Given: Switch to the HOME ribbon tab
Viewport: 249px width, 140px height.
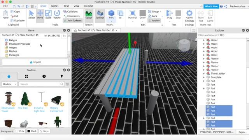Looking at the screenshot, I should (x=43, y=6).
